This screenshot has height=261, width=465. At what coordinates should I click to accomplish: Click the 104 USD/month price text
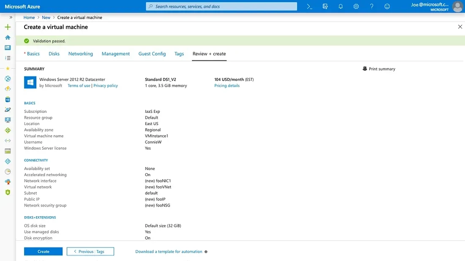pos(229,79)
